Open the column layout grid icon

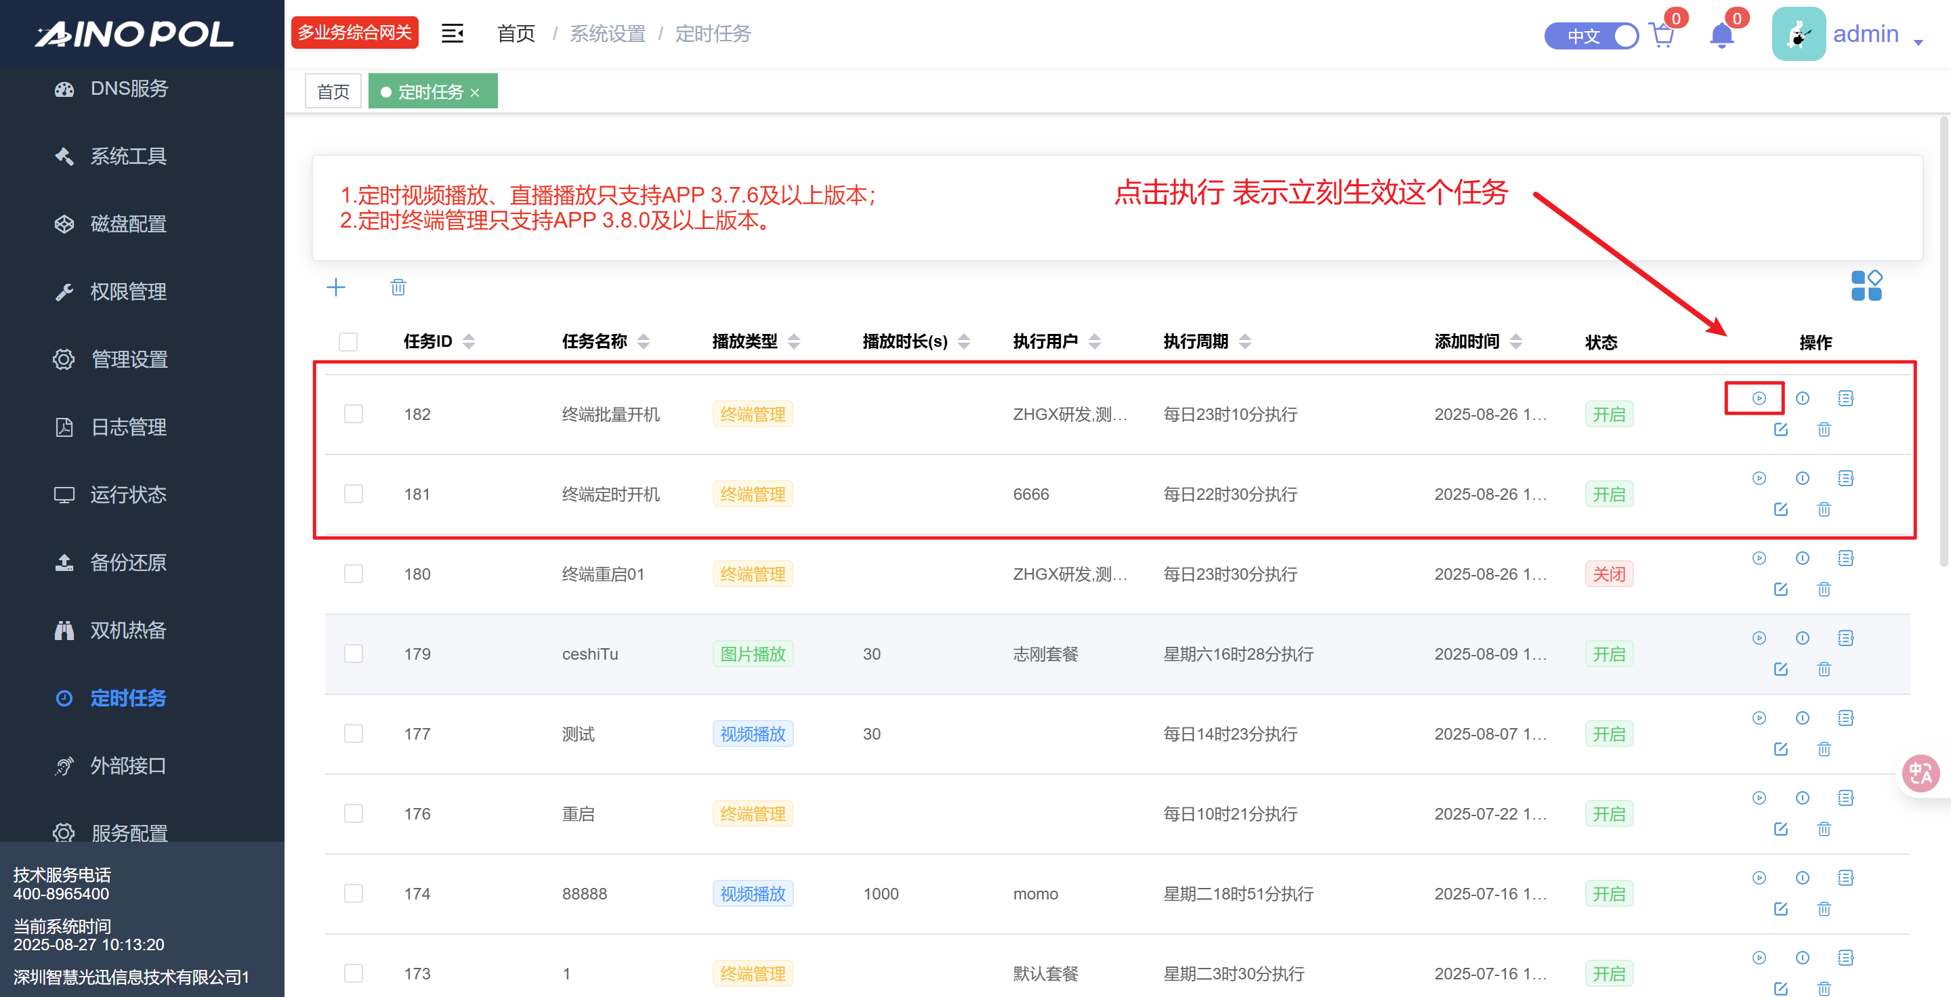tap(1866, 286)
